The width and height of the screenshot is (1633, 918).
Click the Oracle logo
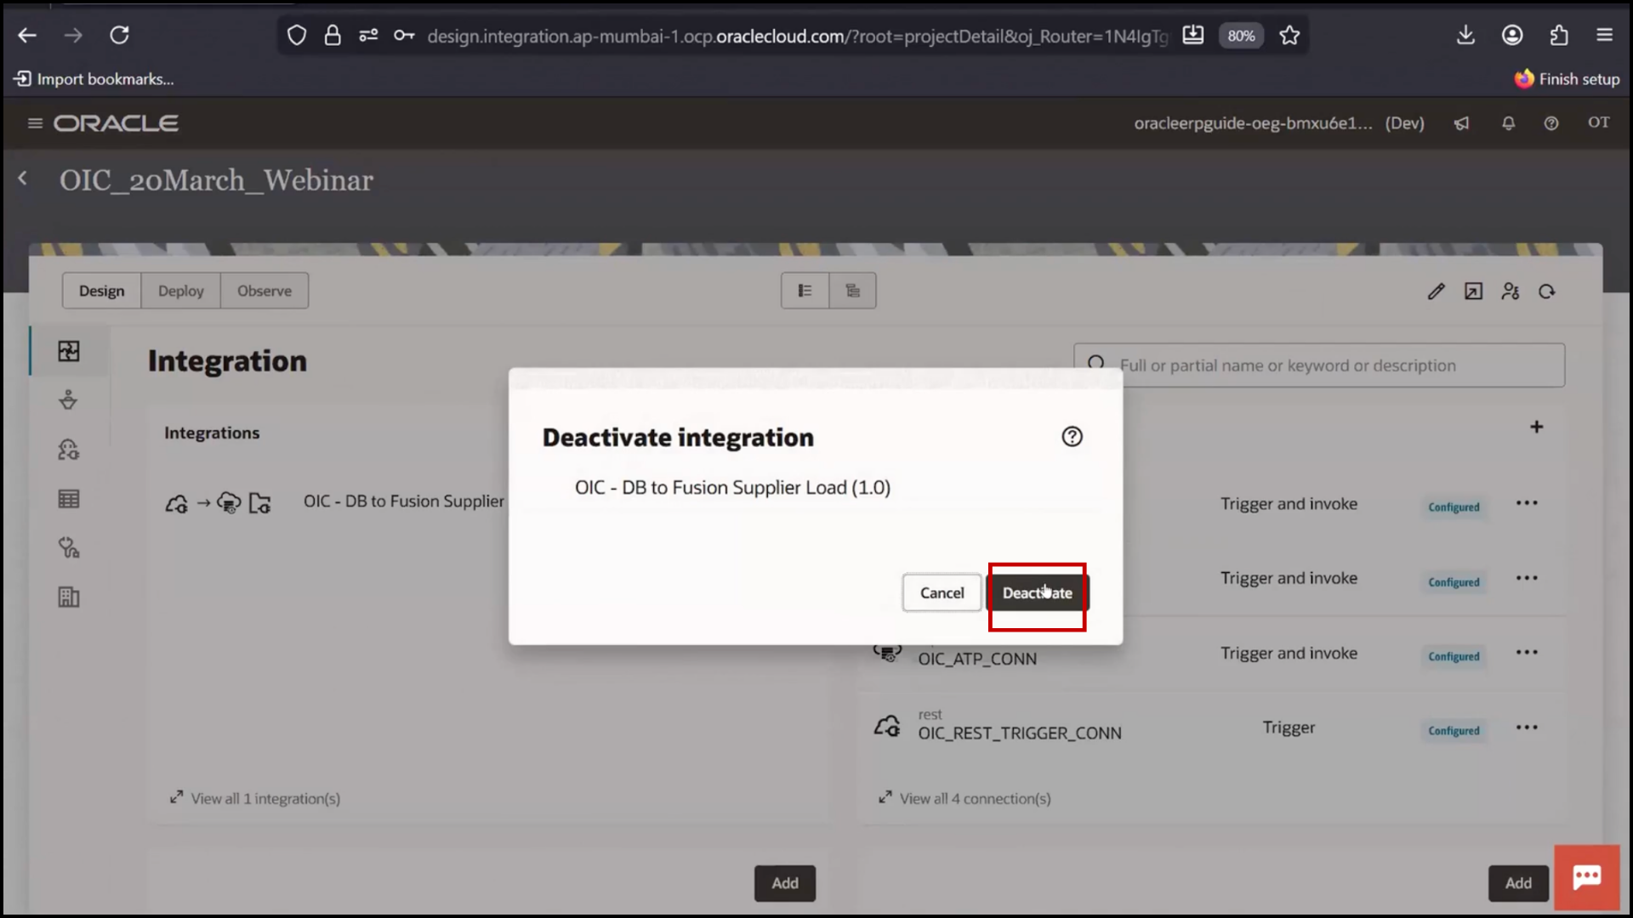[x=117, y=123]
